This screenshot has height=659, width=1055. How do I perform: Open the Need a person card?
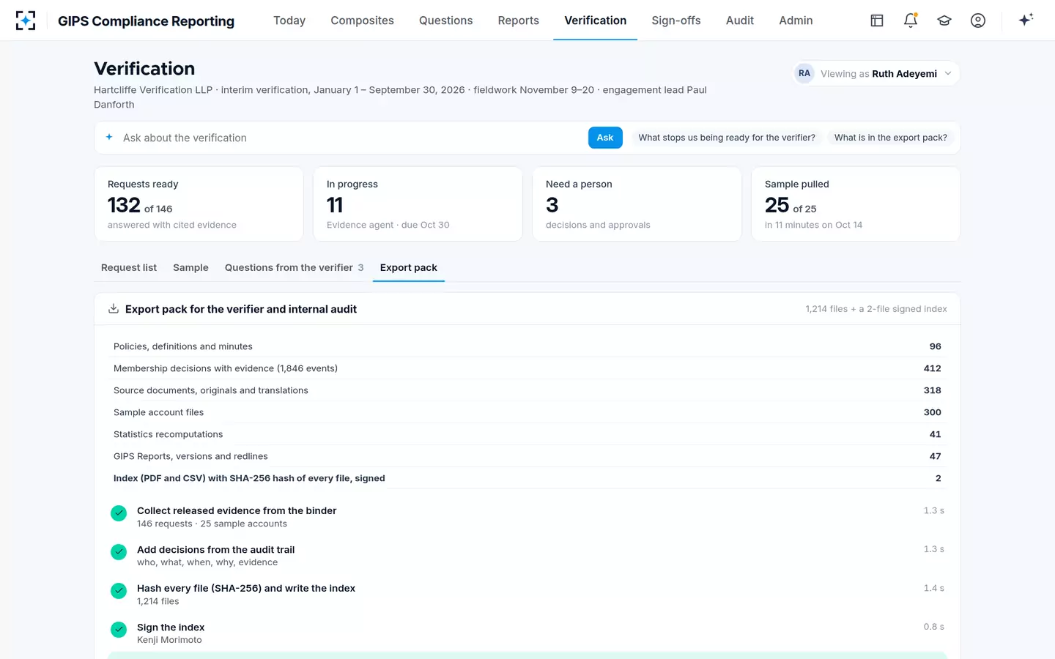[637, 204]
